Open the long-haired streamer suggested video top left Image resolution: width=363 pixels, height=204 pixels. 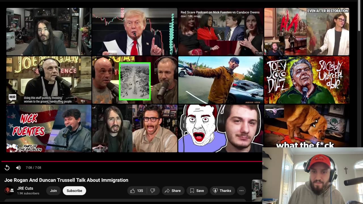(49, 31)
